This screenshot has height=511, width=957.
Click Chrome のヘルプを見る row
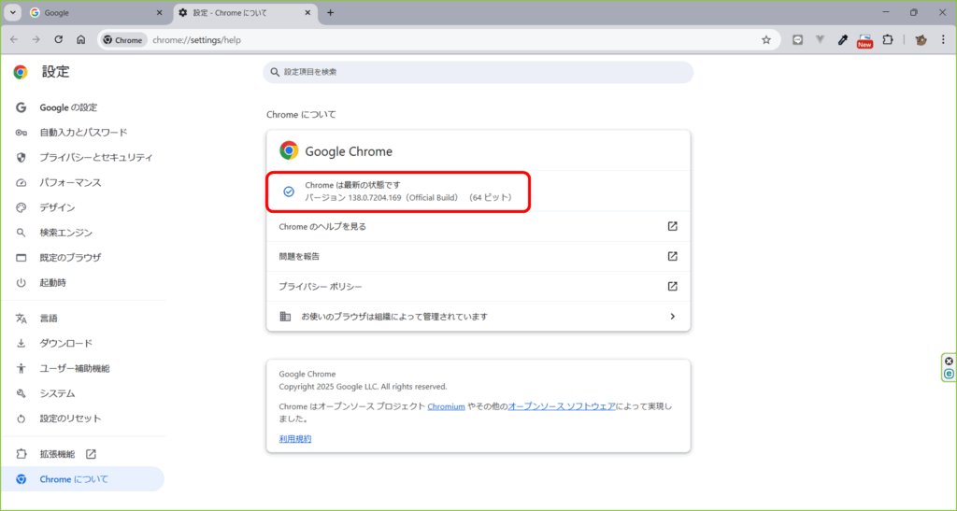(478, 226)
